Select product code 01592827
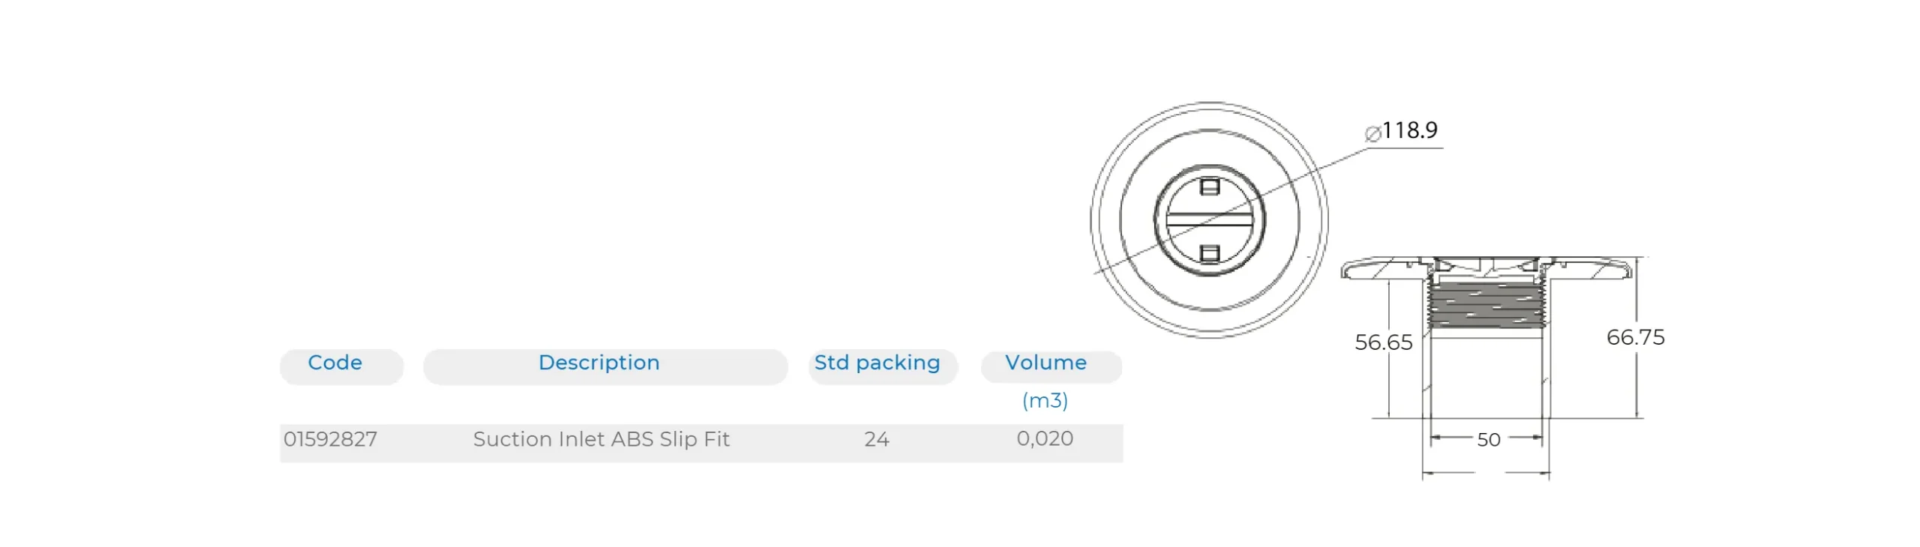1920x547 pixels. (x=330, y=439)
